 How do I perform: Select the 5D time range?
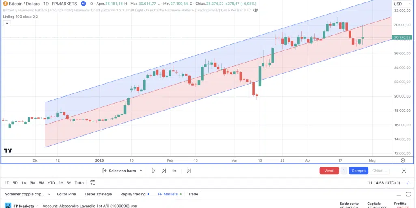[x=15, y=183]
